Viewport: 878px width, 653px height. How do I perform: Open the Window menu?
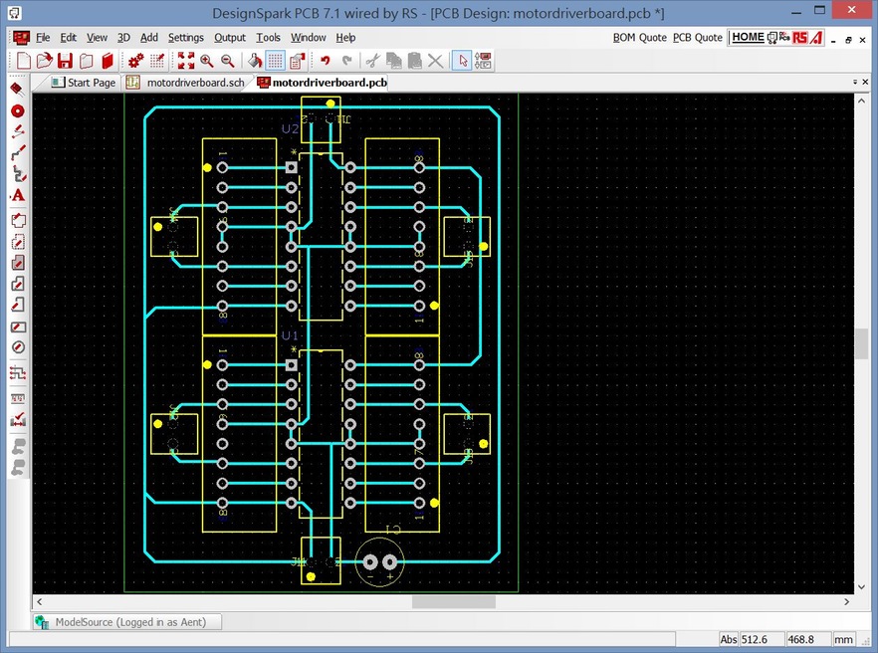[308, 38]
